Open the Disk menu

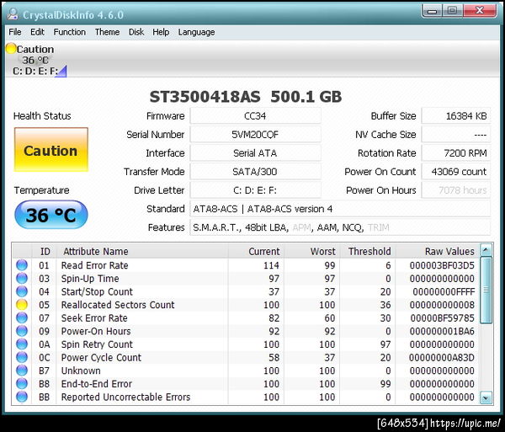(x=136, y=32)
